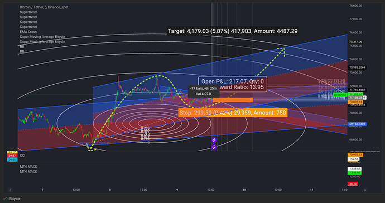Image resolution: width=385 pixels, height=203 pixels.
Task: Click the red 38.14 value label
Action: click(353, 184)
